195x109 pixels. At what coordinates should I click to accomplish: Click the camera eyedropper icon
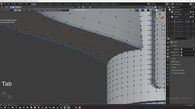pyautogui.click(x=193, y=49)
